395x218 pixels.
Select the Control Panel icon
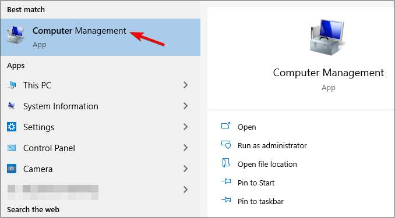point(12,148)
